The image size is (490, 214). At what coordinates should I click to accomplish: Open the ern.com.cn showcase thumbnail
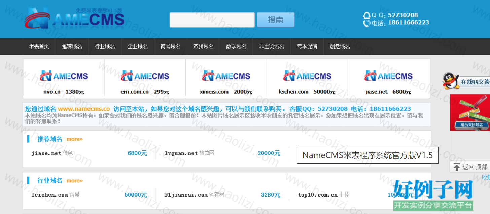(145, 76)
